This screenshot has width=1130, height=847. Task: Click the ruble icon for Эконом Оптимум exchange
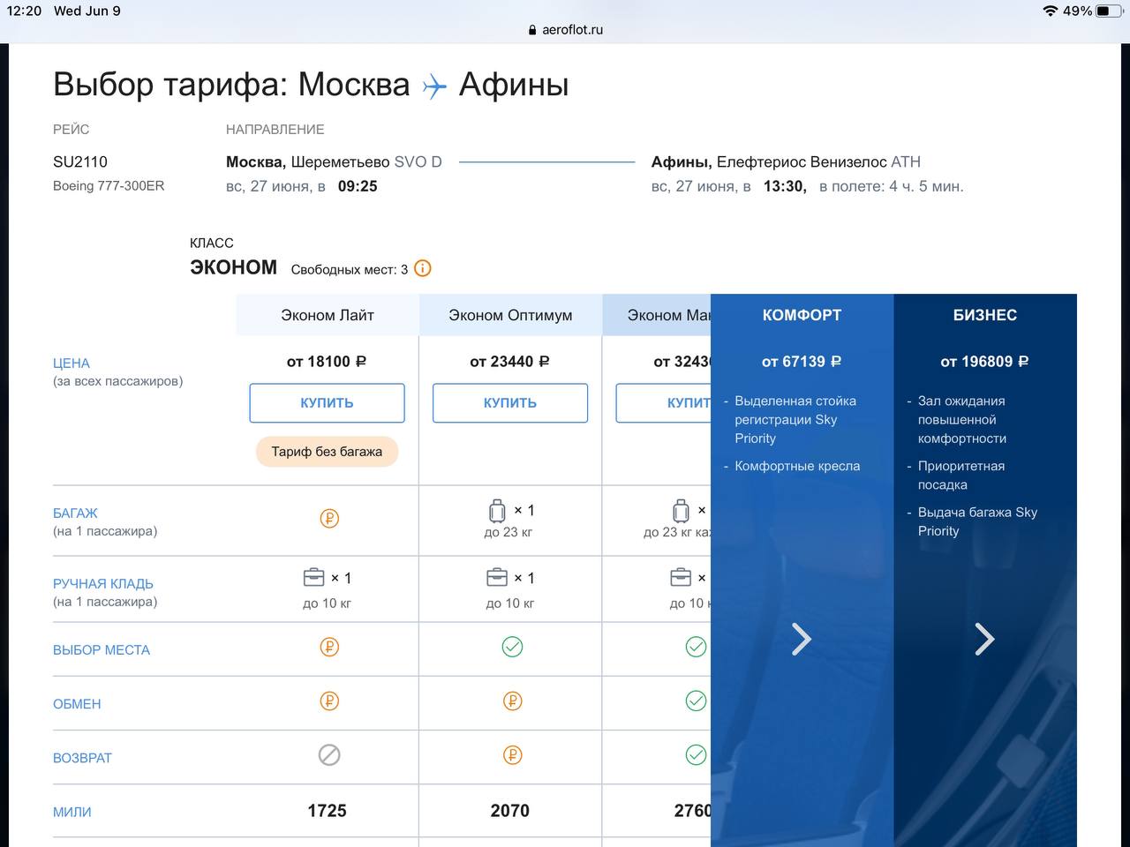(512, 701)
